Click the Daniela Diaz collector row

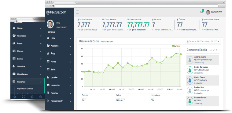point(203,90)
